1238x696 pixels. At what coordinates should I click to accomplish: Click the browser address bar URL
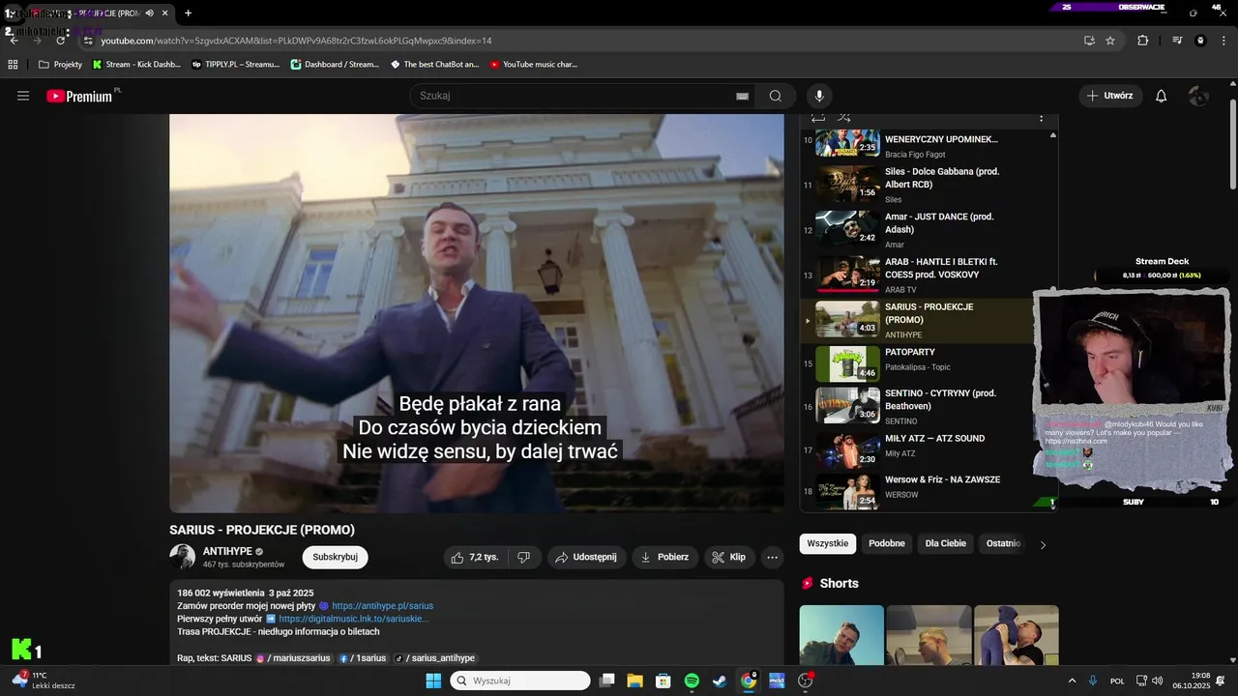(296, 41)
